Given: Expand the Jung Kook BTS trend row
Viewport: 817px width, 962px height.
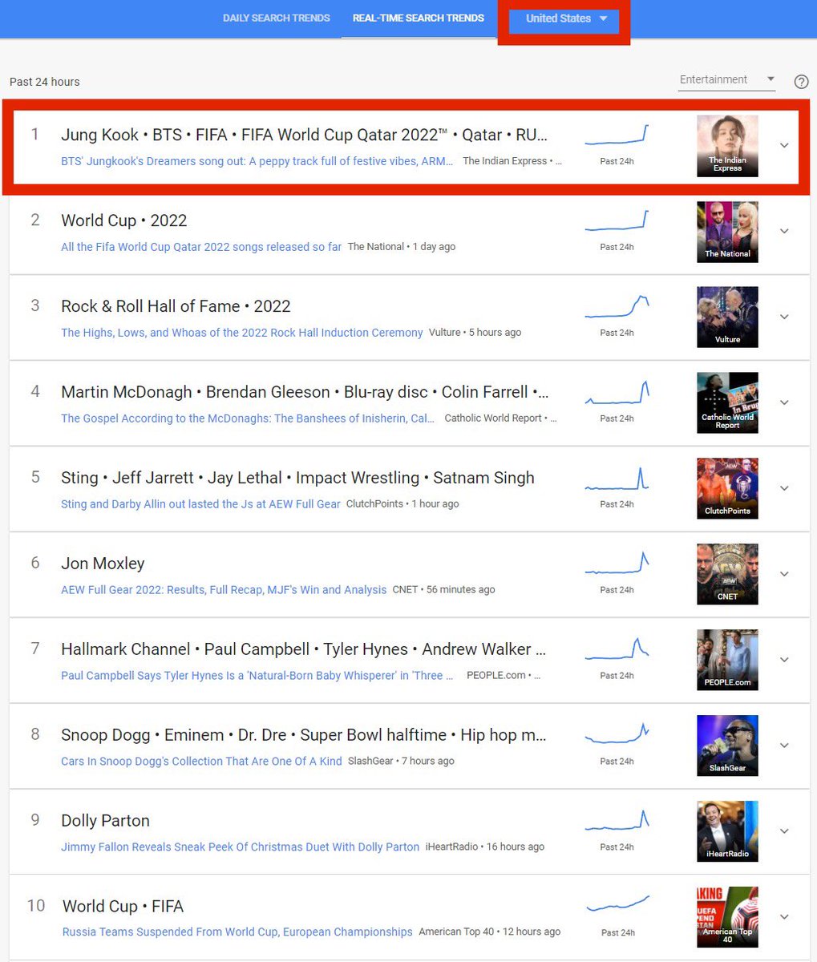Looking at the screenshot, I should [784, 145].
